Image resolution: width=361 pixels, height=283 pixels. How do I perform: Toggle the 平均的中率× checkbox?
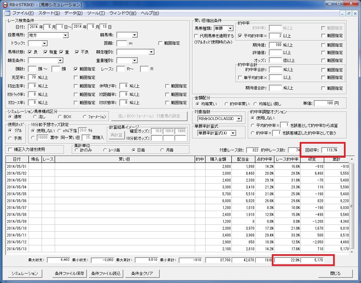[x=240, y=36]
